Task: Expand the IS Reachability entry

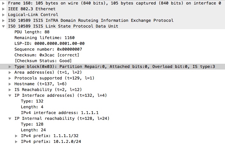Action: point(10,90)
